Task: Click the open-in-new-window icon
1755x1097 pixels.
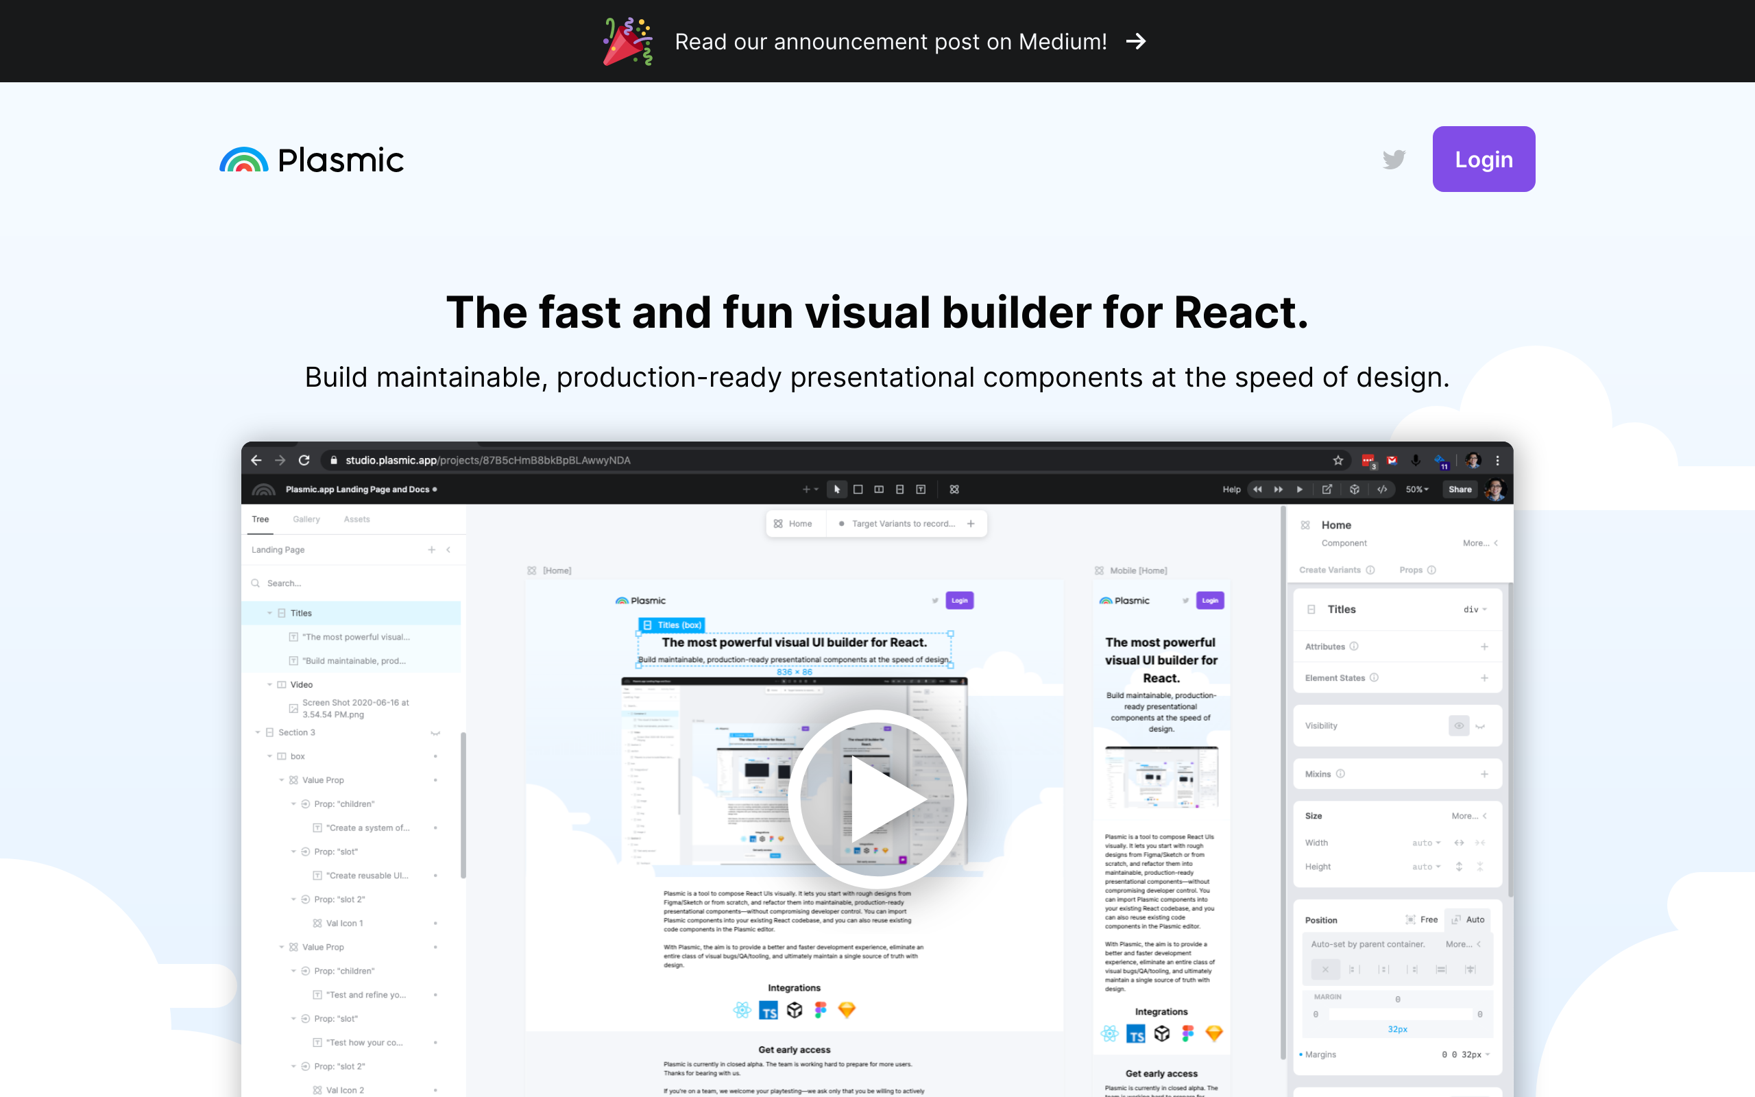Action: tap(1327, 490)
